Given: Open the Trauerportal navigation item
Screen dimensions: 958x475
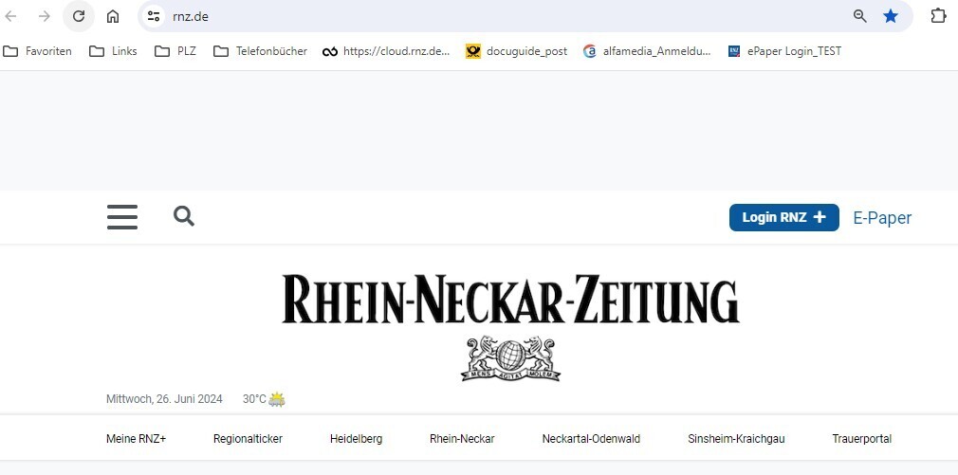Looking at the screenshot, I should pyautogui.click(x=861, y=438).
